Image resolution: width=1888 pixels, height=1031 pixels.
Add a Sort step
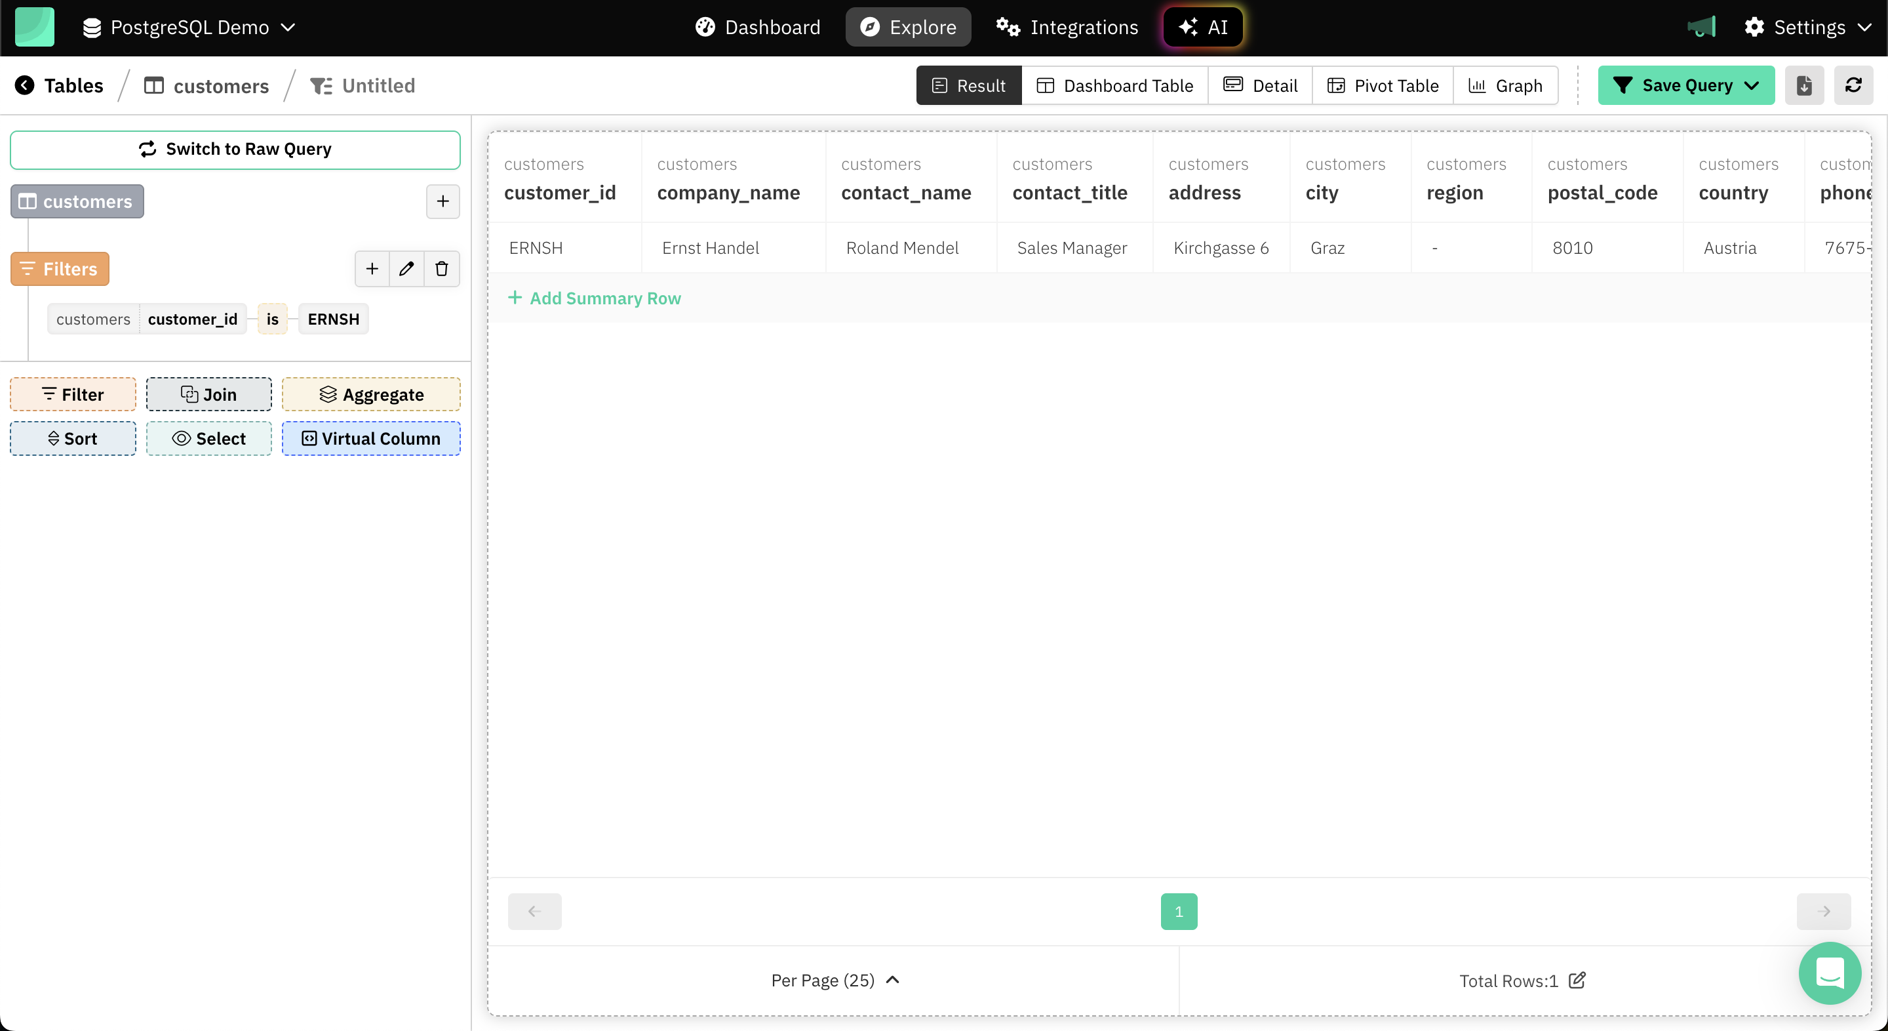tap(73, 439)
